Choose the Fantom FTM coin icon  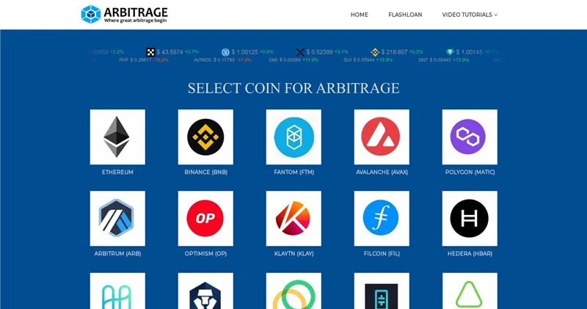click(x=293, y=137)
